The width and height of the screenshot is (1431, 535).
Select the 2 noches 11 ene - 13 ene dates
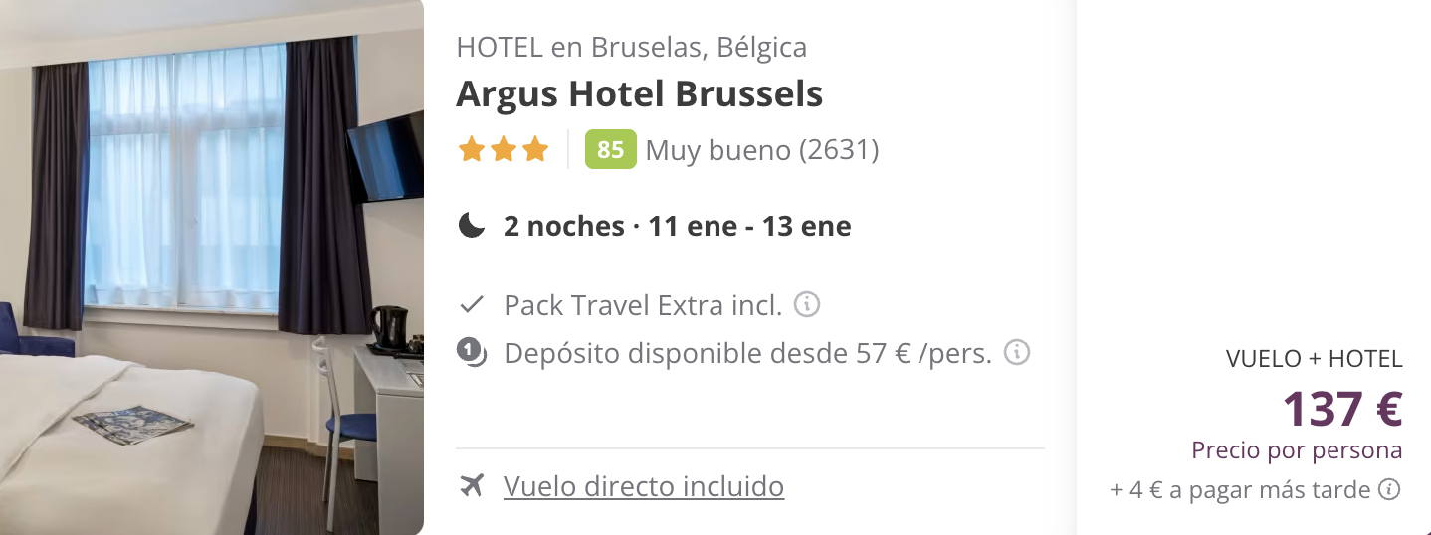point(678,226)
